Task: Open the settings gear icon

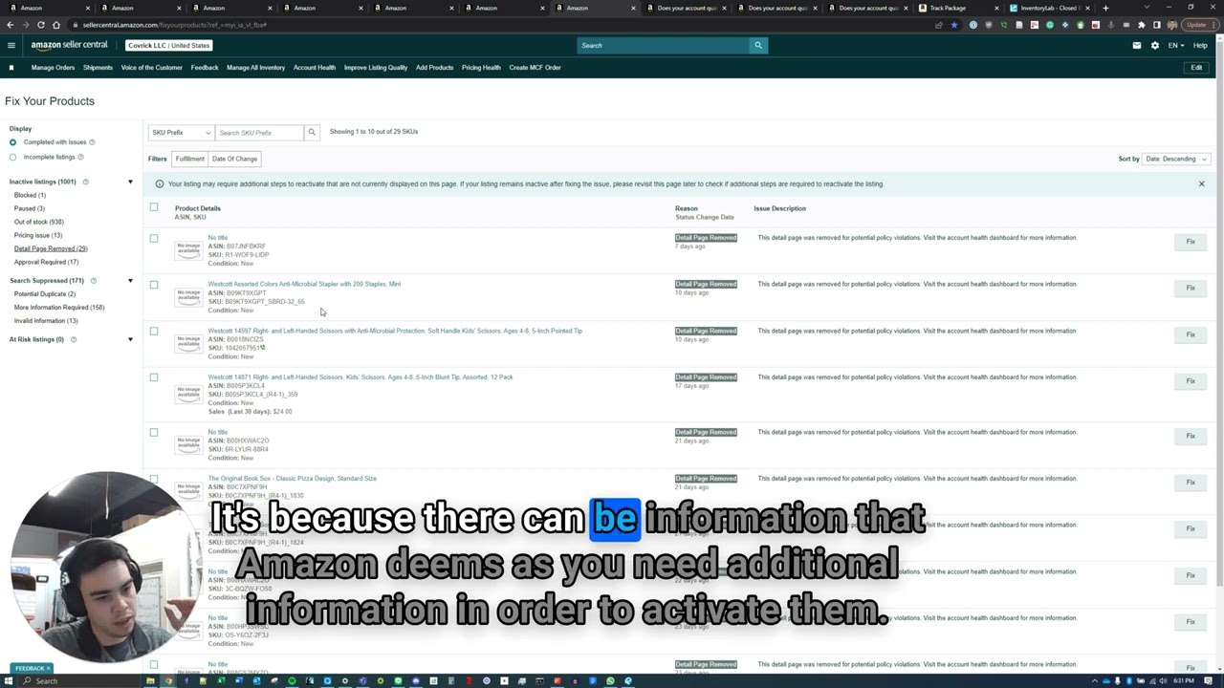Action: point(1155,45)
